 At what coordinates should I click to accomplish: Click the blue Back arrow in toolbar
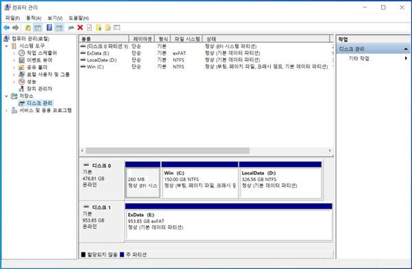(7, 27)
